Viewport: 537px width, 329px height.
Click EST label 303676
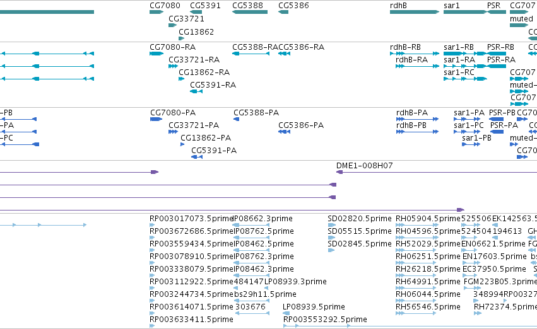(x=251, y=307)
